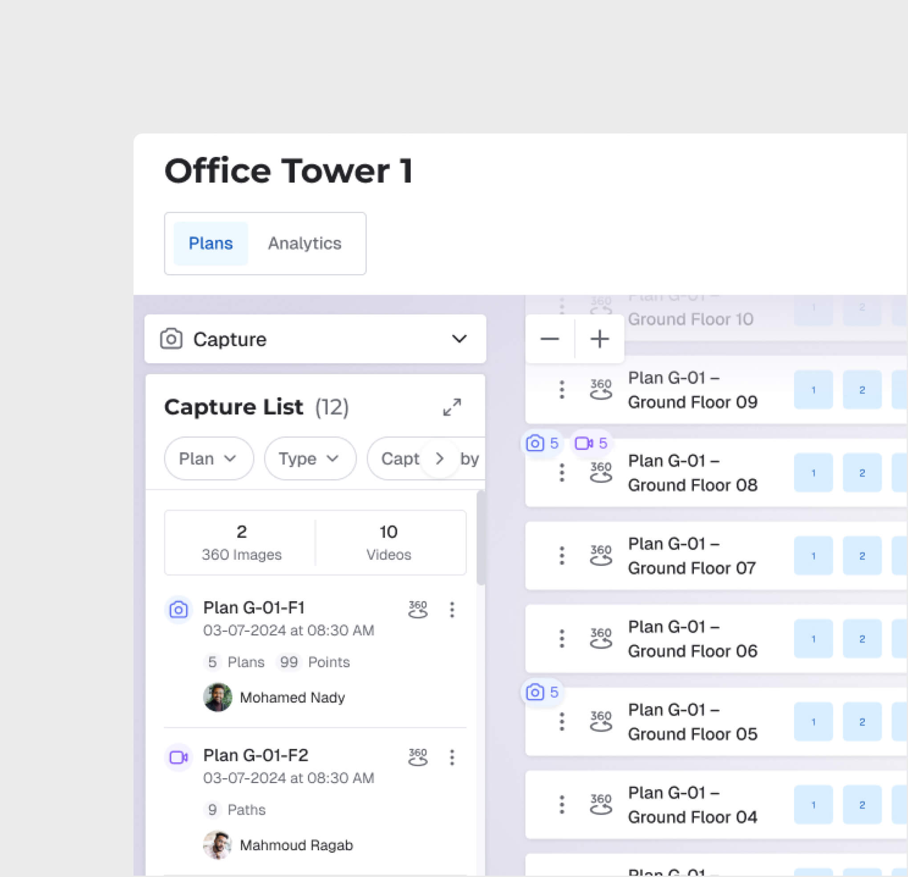Zoom out with the minus button
Viewport: 908px width, 877px height.
point(549,339)
